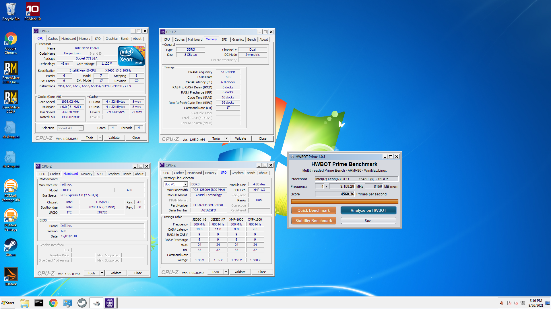Image resolution: width=551 pixels, height=309 pixels.
Task: Open the Slot #1 memory slot dropdown
Action: tap(176, 184)
